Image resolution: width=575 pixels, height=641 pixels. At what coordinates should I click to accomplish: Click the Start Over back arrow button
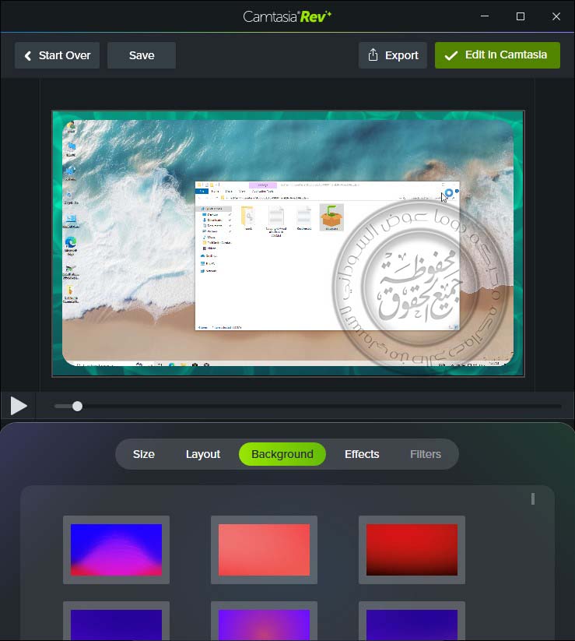coord(57,55)
